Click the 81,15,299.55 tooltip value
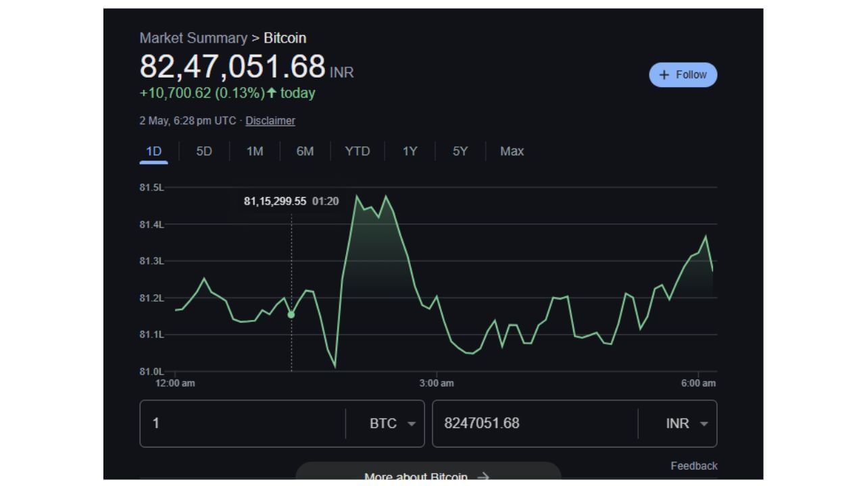The width and height of the screenshot is (865, 486). (x=275, y=201)
